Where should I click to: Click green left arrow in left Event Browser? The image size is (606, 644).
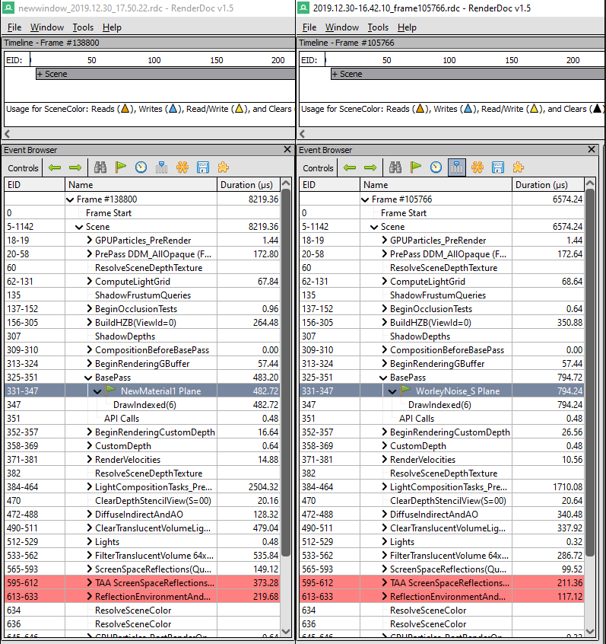click(55, 167)
